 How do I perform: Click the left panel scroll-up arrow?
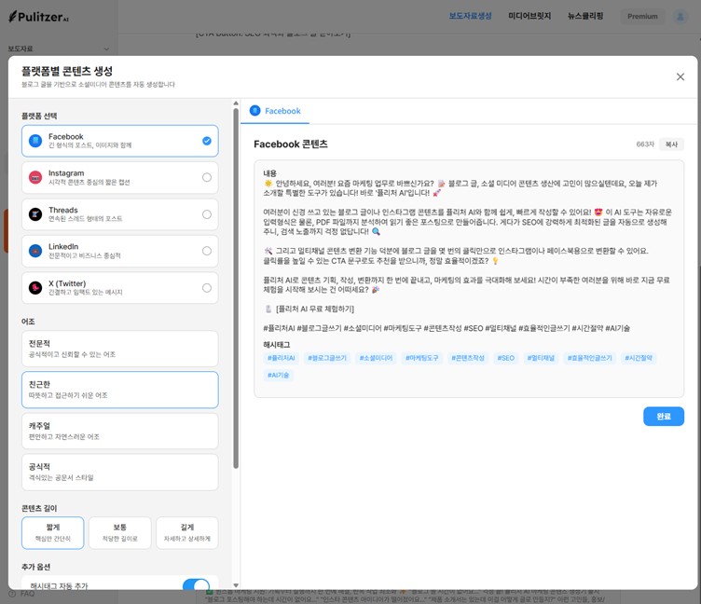(236, 103)
